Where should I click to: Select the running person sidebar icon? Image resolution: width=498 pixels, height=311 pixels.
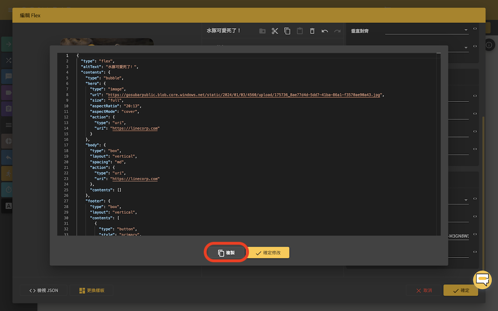(8, 173)
